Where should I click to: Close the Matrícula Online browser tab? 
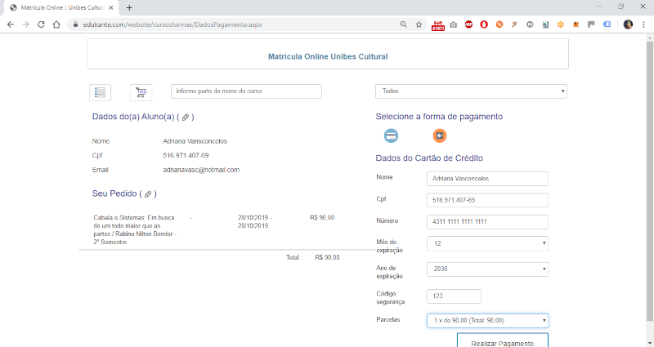(111, 7)
